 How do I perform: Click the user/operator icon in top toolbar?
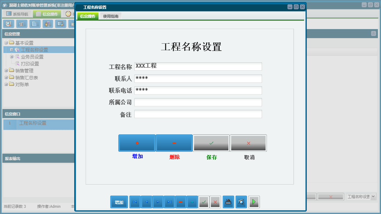[x=47, y=24]
